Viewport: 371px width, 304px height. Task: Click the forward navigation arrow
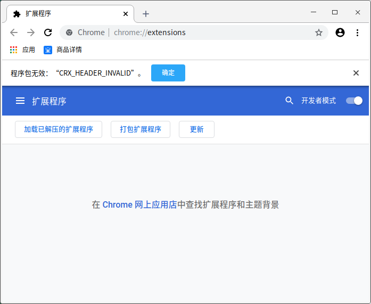coord(31,32)
